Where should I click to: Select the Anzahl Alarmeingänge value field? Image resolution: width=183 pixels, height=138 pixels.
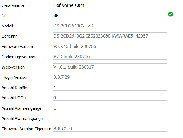[x=110, y=108]
